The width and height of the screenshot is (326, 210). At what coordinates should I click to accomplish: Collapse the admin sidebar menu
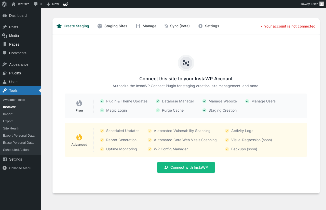(x=20, y=168)
